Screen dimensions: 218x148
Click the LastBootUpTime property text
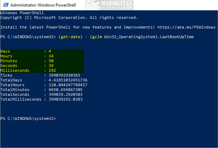[x=177, y=37]
